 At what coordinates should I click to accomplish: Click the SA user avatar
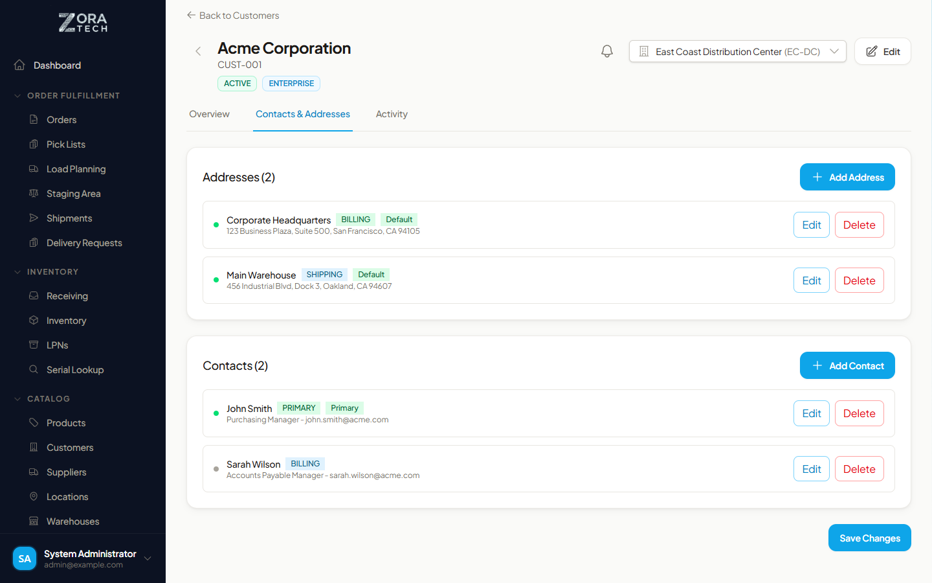pyautogui.click(x=25, y=558)
